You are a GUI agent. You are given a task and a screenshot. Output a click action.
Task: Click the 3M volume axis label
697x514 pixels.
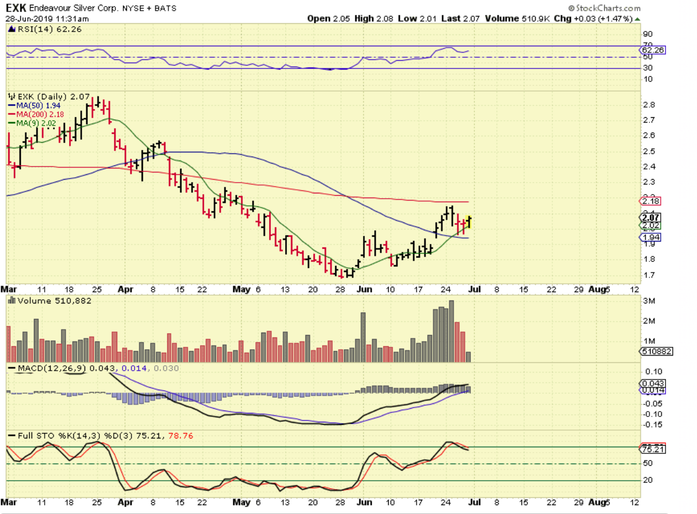pyautogui.click(x=649, y=301)
